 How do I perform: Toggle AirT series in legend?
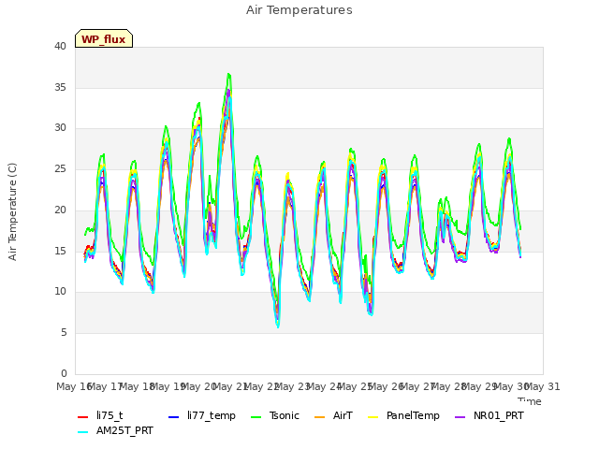click(x=333, y=415)
